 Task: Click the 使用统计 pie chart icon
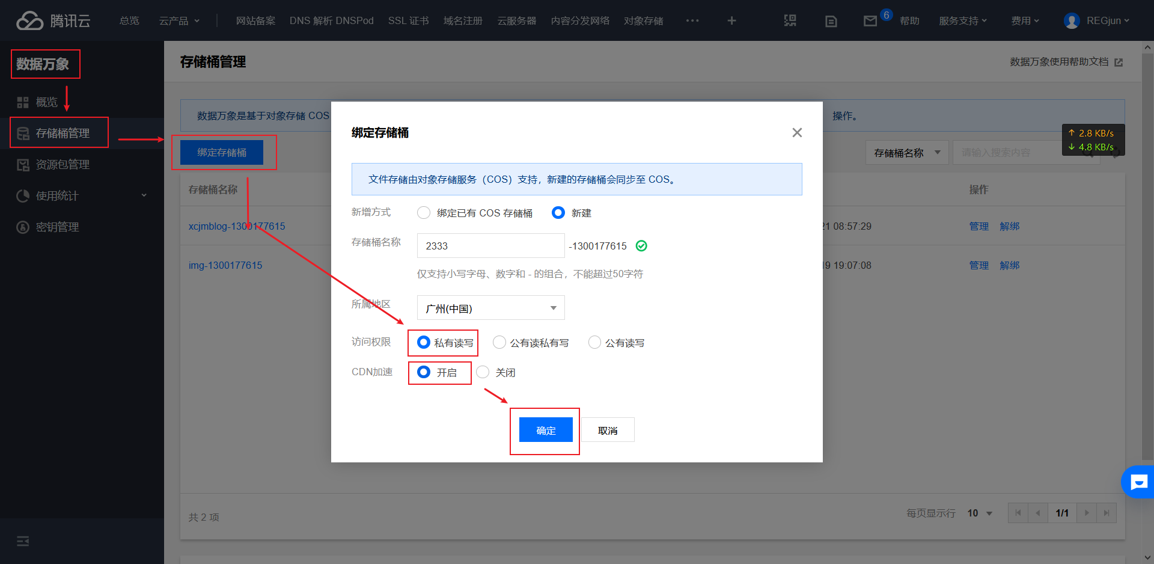[23, 196]
